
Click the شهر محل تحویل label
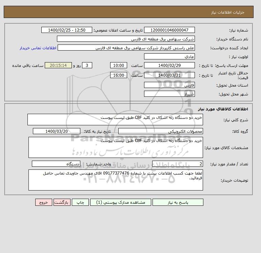click(233, 94)
